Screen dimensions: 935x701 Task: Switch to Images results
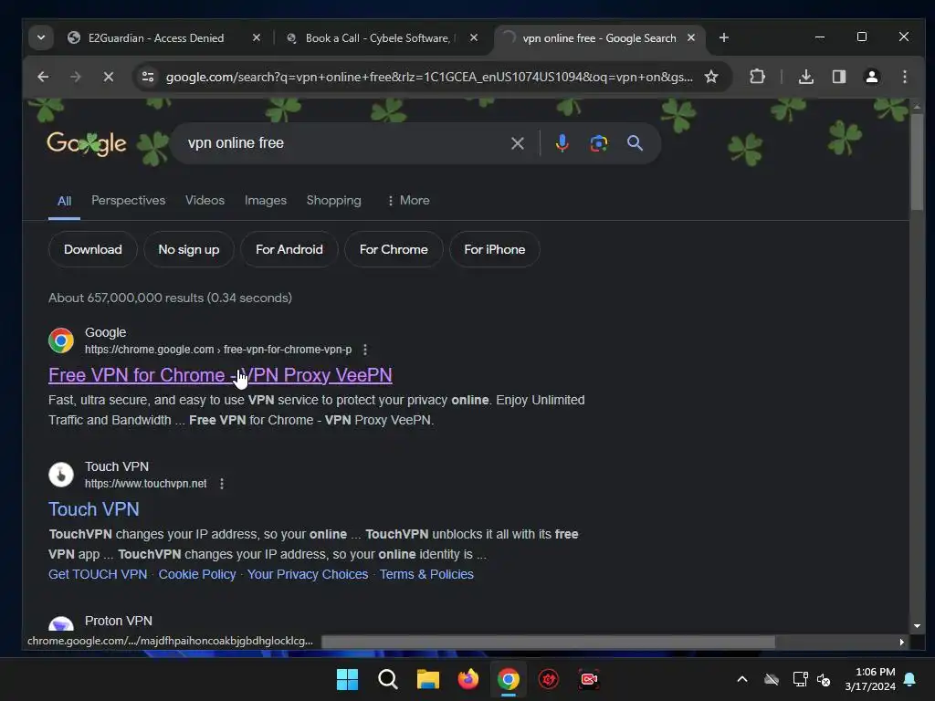click(266, 200)
